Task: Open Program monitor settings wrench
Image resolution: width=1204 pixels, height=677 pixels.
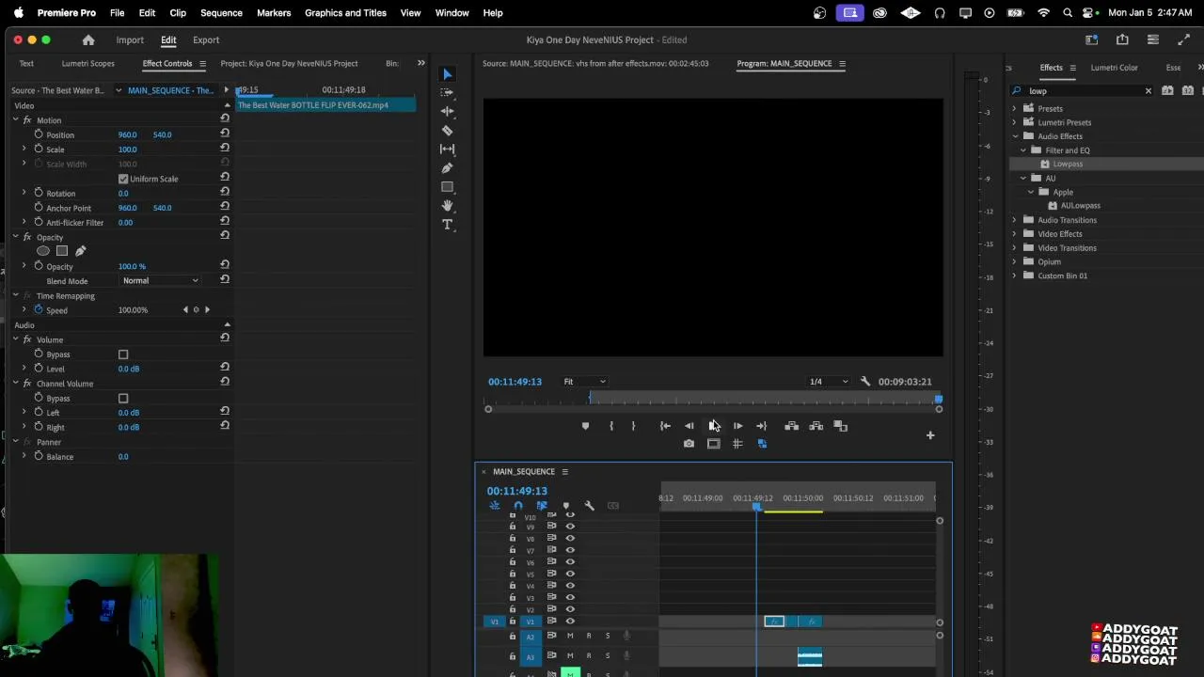Action: [865, 382]
